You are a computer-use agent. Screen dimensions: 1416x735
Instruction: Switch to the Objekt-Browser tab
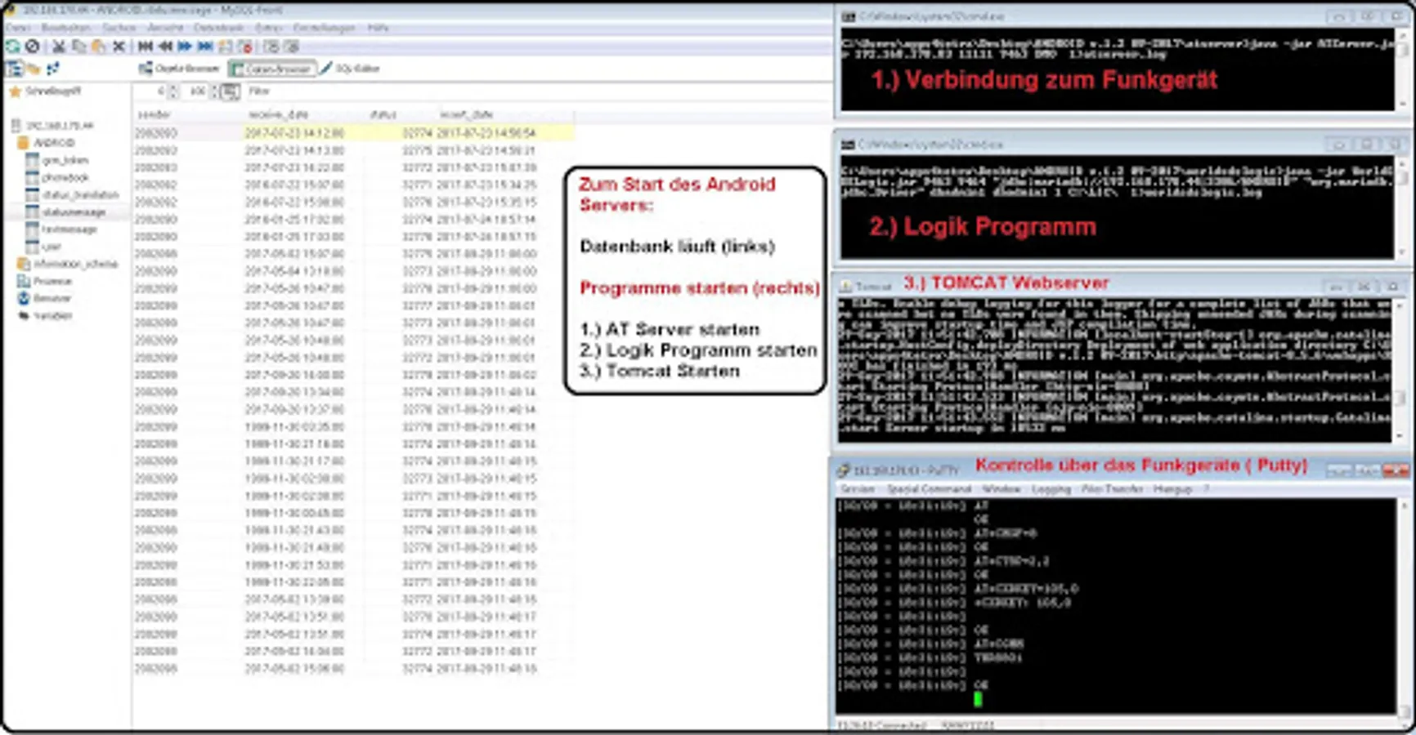coord(180,69)
